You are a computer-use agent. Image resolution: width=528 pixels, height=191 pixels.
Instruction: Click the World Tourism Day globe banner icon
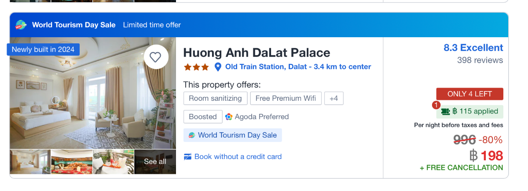[21, 25]
